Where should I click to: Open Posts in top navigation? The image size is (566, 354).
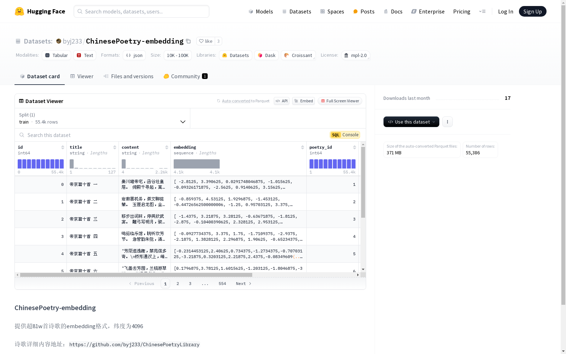[364, 11]
